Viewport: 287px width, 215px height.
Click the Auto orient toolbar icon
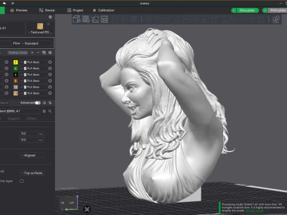[95, 19]
